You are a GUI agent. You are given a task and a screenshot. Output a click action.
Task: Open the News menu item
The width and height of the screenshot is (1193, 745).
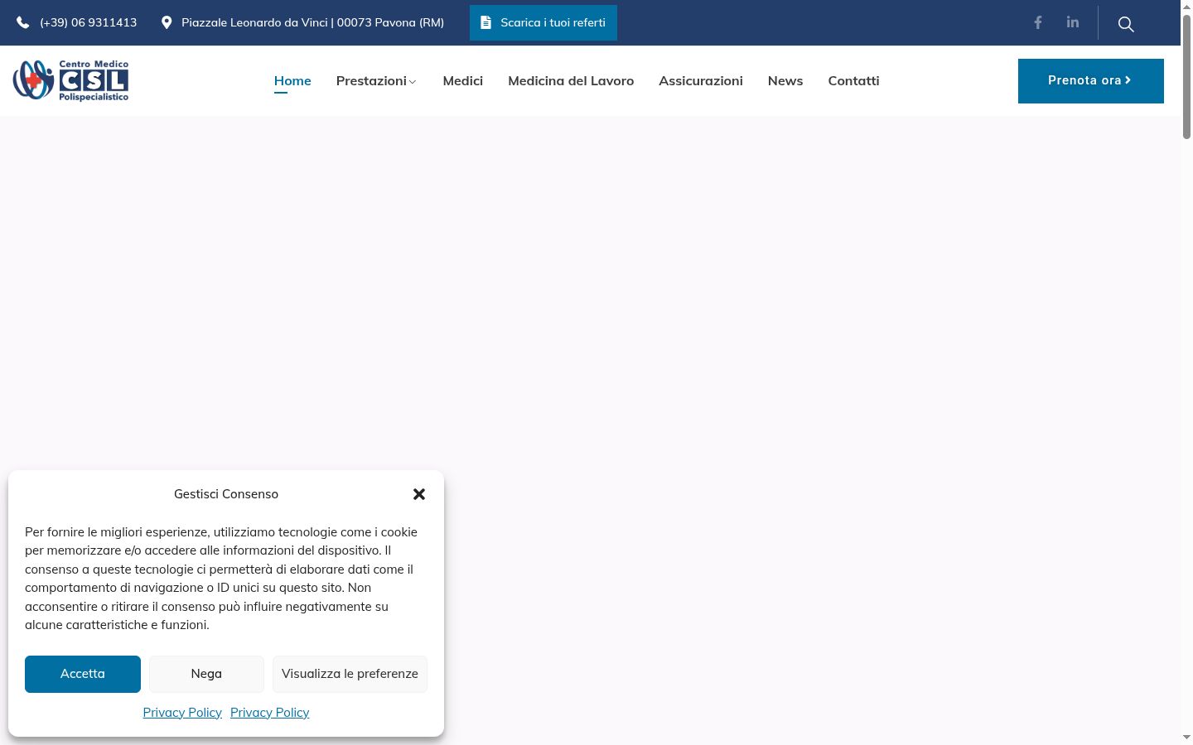785,81
